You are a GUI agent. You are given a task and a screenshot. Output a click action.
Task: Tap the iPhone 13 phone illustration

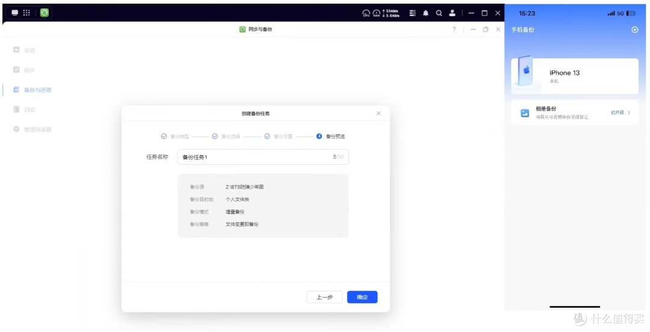525,72
